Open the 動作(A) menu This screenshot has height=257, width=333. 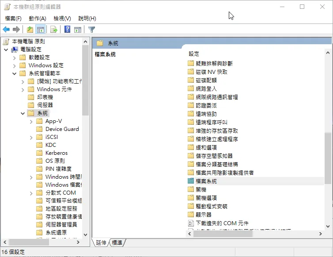38,19
